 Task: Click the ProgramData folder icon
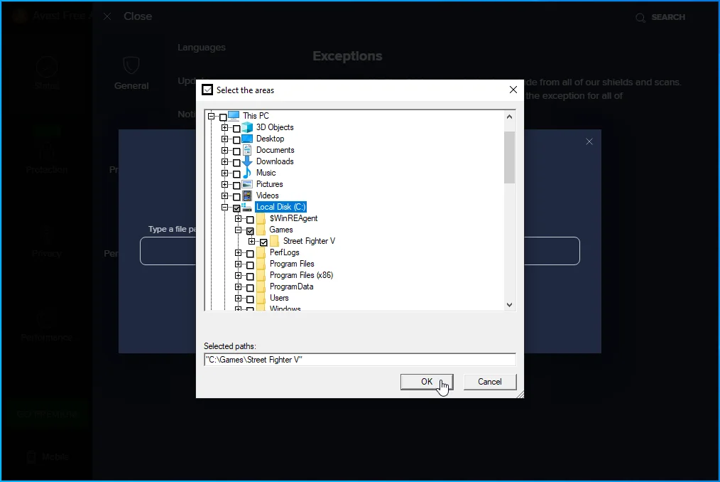coord(261,286)
